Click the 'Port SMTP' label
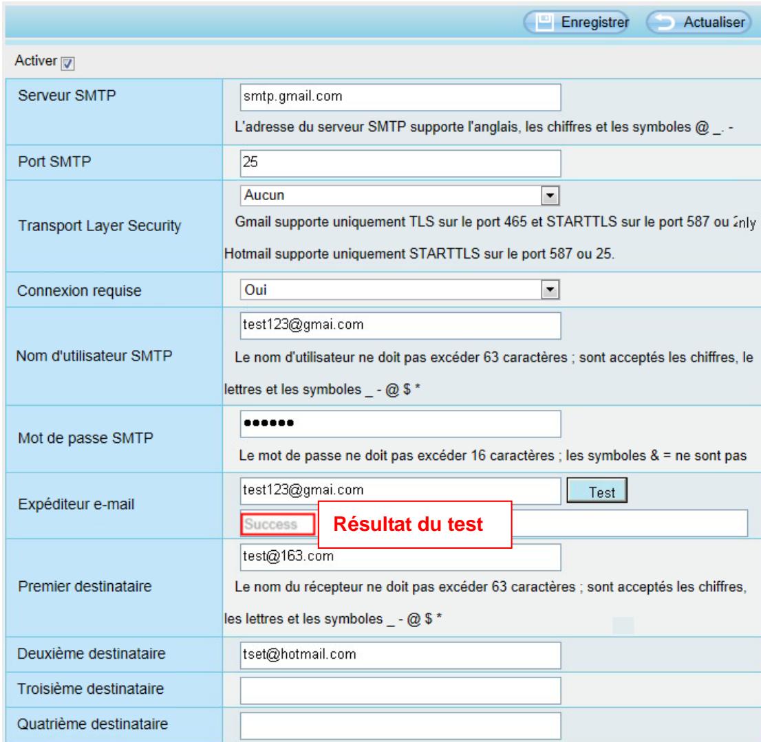The height and width of the screenshot is (742, 761). coord(54,162)
